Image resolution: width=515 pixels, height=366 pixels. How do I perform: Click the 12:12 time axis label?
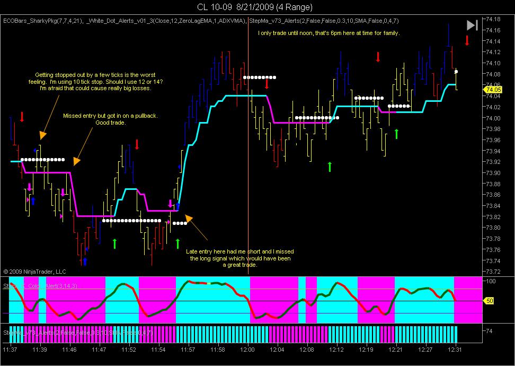[x=336, y=349]
